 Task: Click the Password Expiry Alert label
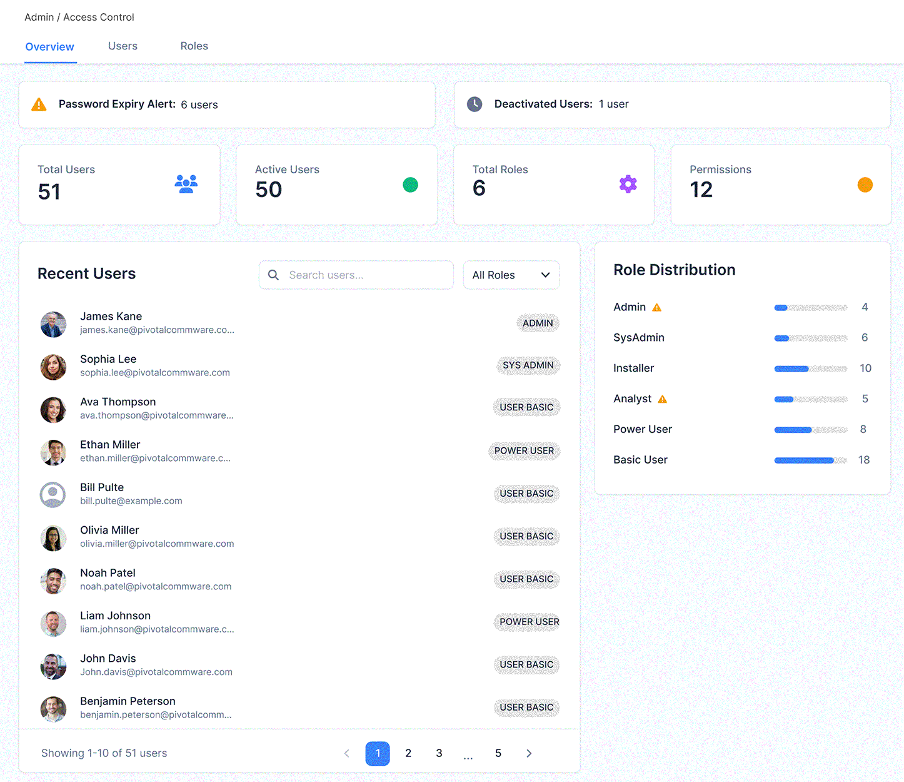point(117,104)
